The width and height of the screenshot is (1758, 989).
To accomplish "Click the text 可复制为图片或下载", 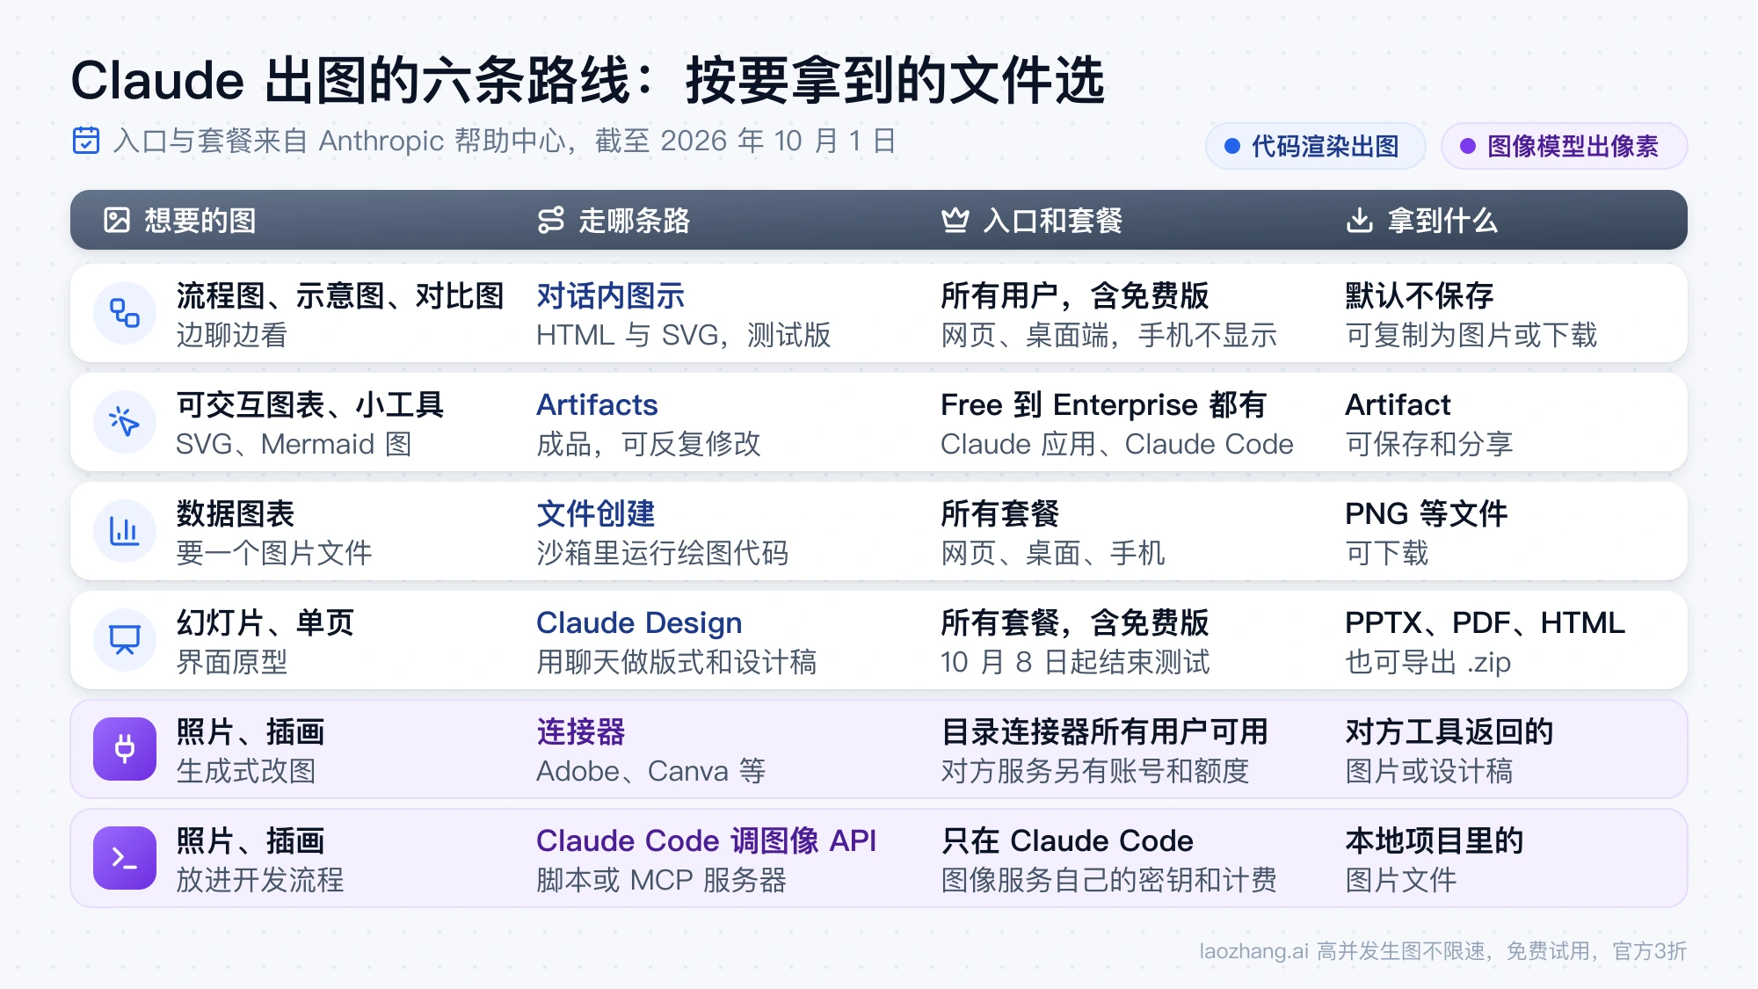I will click(1471, 335).
